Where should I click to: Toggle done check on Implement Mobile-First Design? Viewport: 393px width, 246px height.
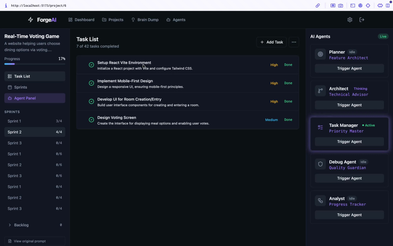click(x=92, y=83)
